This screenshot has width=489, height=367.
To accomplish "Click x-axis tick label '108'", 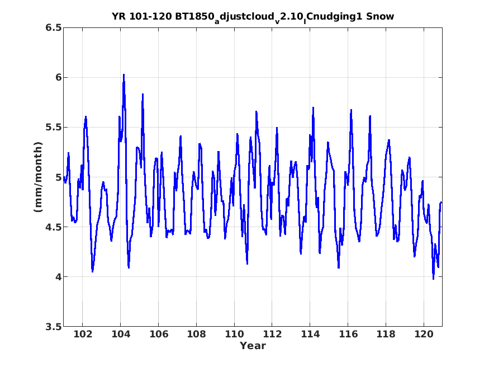I will (197, 334).
